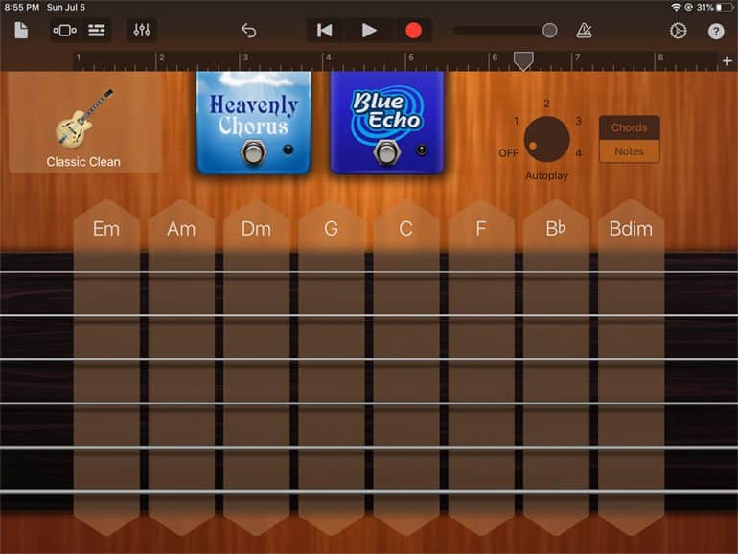This screenshot has height=554, width=738.
Task: Click bar 5 on the ruler
Action: [411, 58]
